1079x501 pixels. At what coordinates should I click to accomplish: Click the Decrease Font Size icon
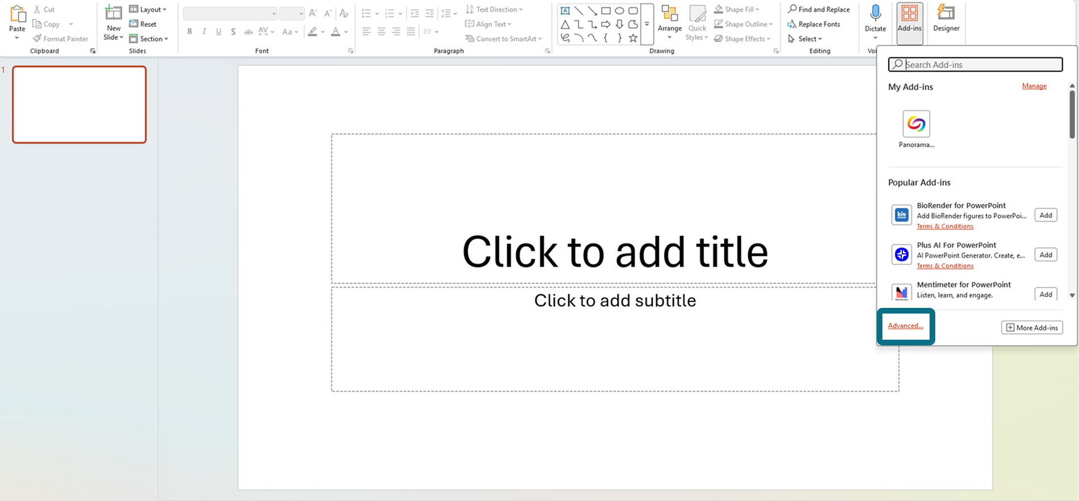pos(328,13)
